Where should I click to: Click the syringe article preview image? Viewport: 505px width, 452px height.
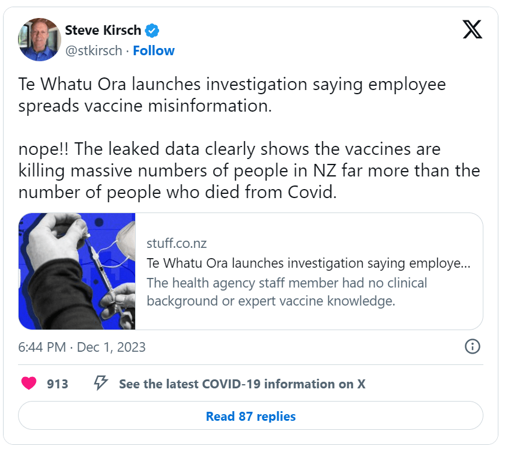tap(77, 271)
